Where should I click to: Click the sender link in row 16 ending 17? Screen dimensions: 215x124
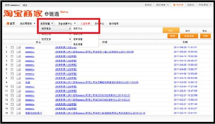tap(34, 113)
